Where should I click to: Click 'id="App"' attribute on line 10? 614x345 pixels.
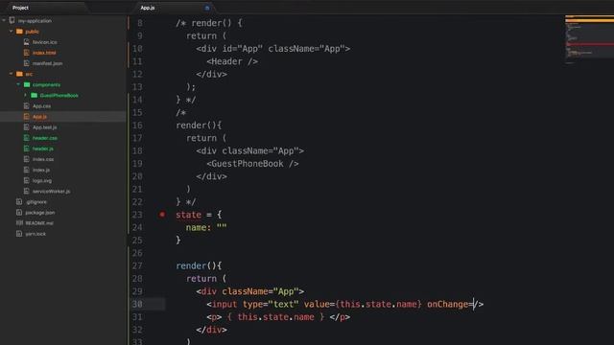[x=243, y=49]
